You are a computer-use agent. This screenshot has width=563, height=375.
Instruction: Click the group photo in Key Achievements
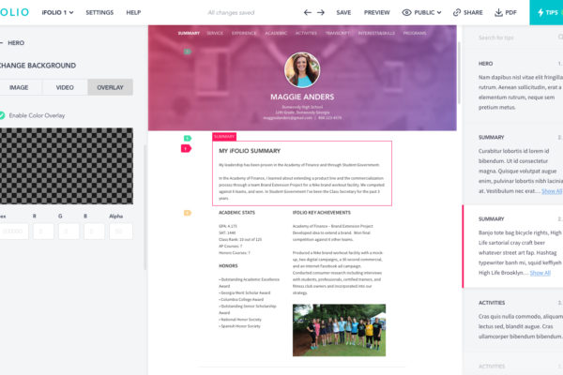point(339,330)
